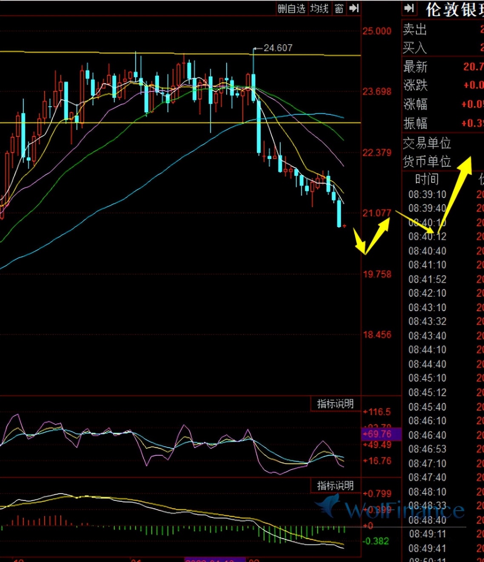Click the 卖出 sell price row
The height and width of the screenshot is (562, 484).
coord(442,29)
